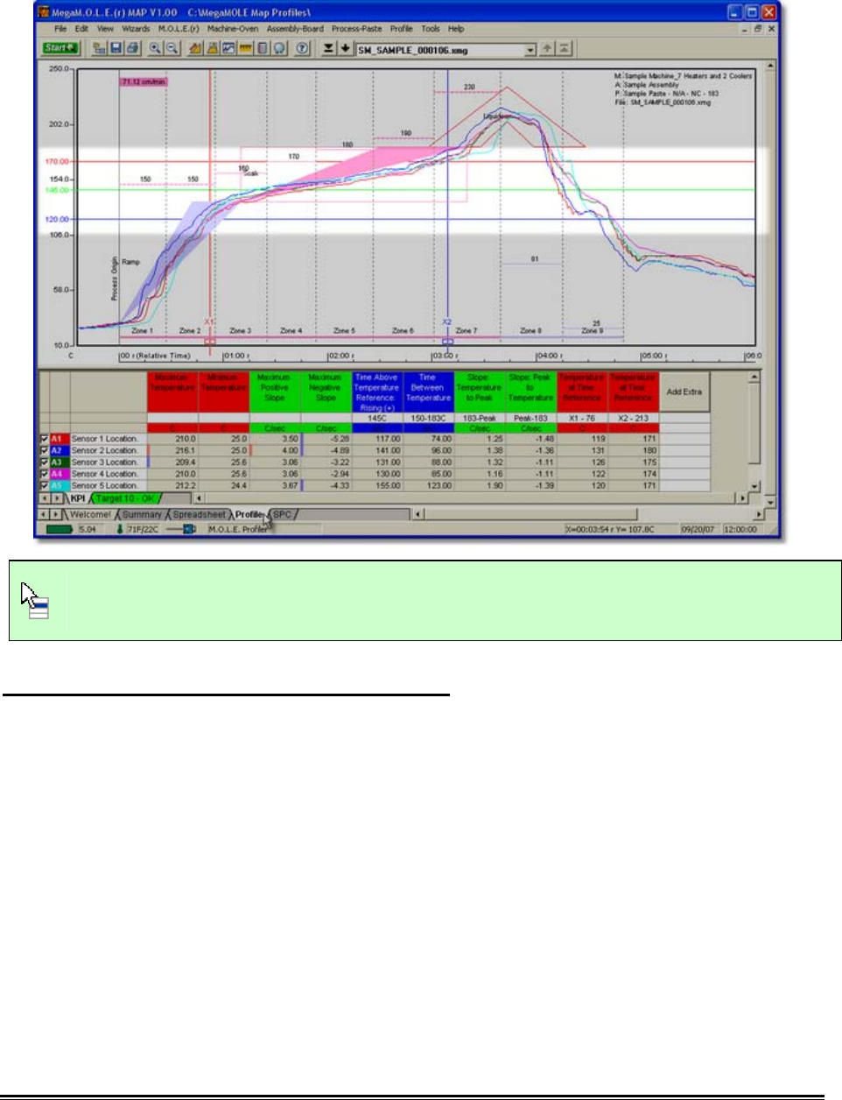Image resolution: width=842 pixels, height=1100 pixels.
Task: Click the 155.00 time above cell
Action: (x=377, y=485)
